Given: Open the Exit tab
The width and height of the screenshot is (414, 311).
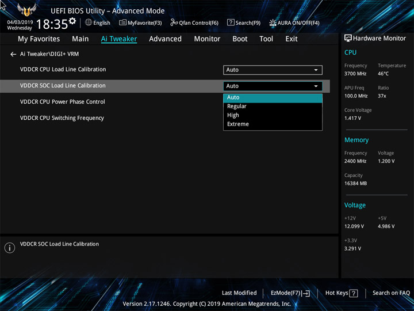Looking at the screenshot, I should tap(292, 39).
